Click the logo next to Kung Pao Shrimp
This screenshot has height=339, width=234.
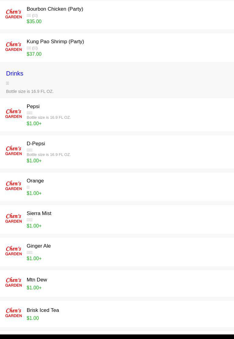point(14,47)
